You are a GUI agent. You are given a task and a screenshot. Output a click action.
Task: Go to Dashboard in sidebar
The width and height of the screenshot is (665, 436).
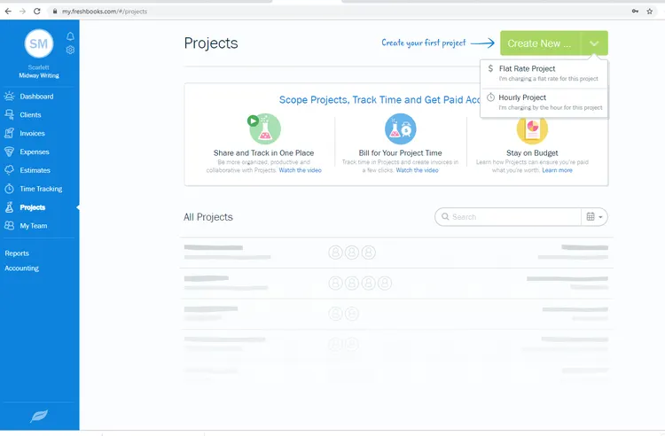(36, 97)
